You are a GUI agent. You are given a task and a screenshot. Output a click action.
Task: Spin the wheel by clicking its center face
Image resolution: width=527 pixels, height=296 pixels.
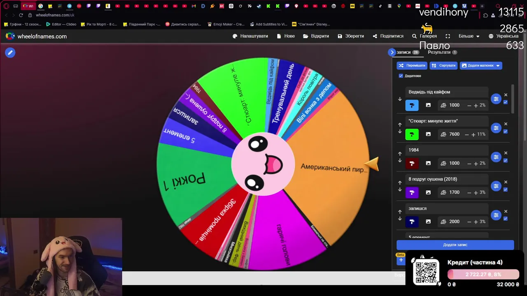pyautogui.click(x=263, y=164)
